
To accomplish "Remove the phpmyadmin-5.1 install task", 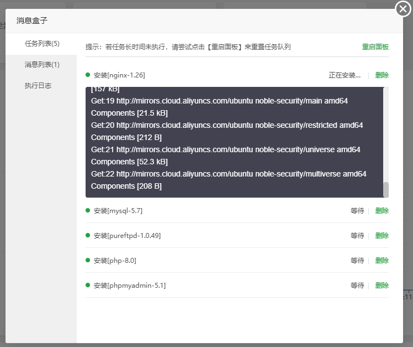I will (x=382, y=286).
